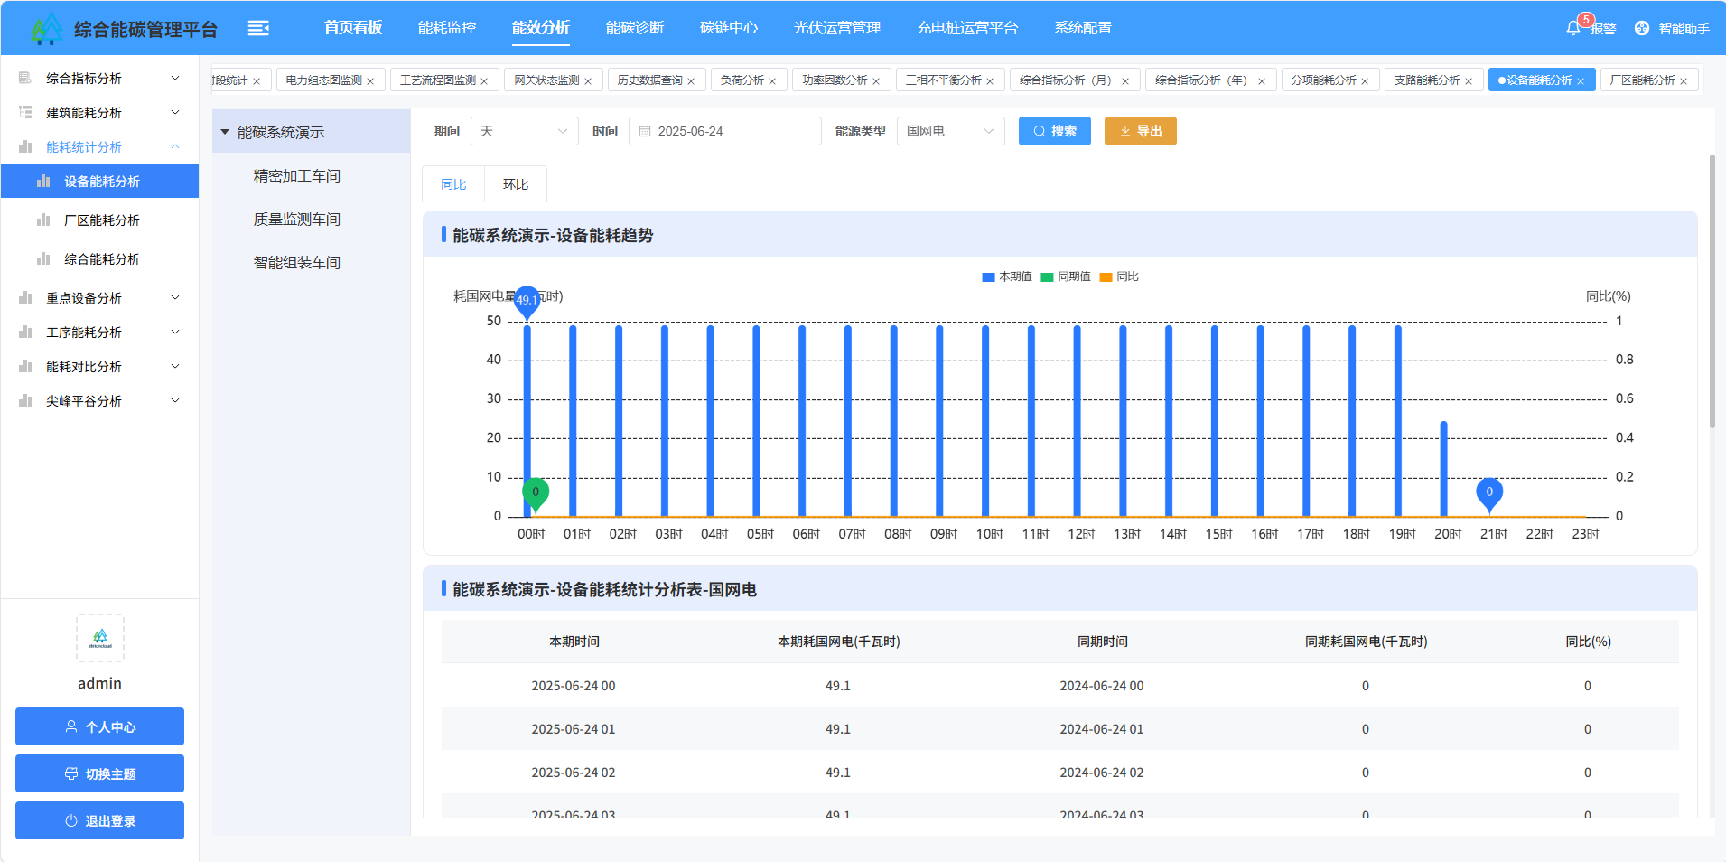
Task: Collapse the 能碳系统演示 tree node
Action: (x=227, y=131)
